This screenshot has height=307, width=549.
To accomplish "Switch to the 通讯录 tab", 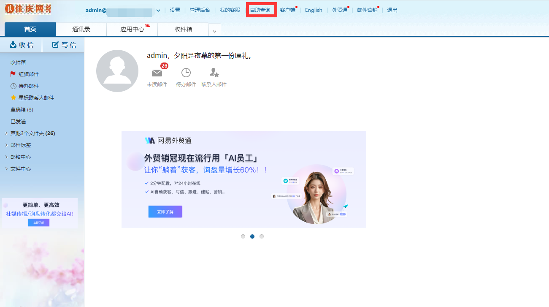I will click(81, 29).
